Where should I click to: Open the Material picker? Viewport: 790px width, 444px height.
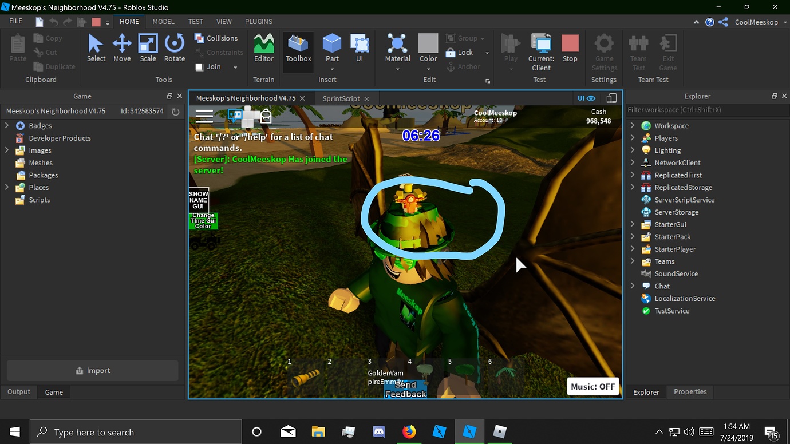(397, 48)
